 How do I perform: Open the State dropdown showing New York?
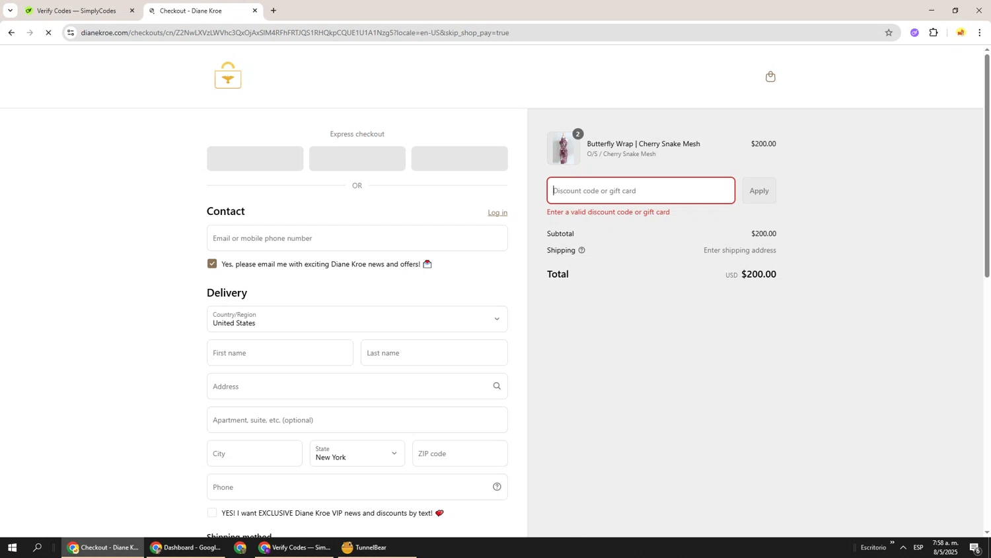pos(357,454)
